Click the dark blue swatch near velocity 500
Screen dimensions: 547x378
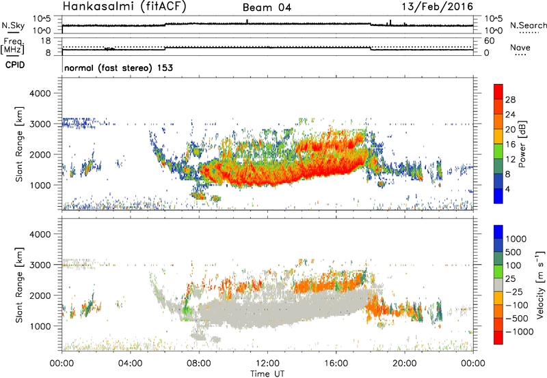point(498,246)
